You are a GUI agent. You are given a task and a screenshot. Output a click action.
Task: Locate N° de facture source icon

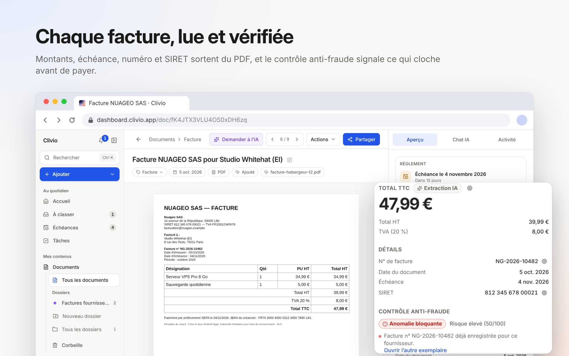[x=544, y=261]
